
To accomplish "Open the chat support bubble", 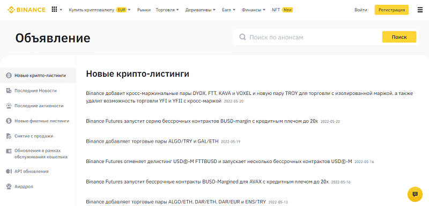I will pos(415,194).
